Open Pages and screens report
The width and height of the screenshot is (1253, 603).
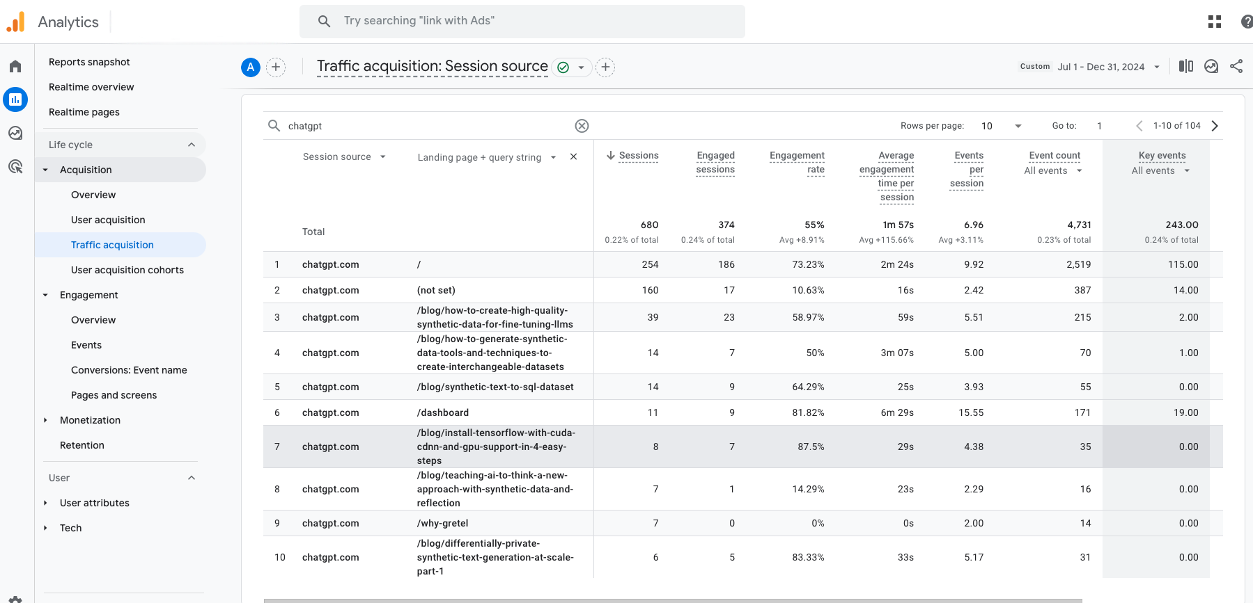[114, 395]
